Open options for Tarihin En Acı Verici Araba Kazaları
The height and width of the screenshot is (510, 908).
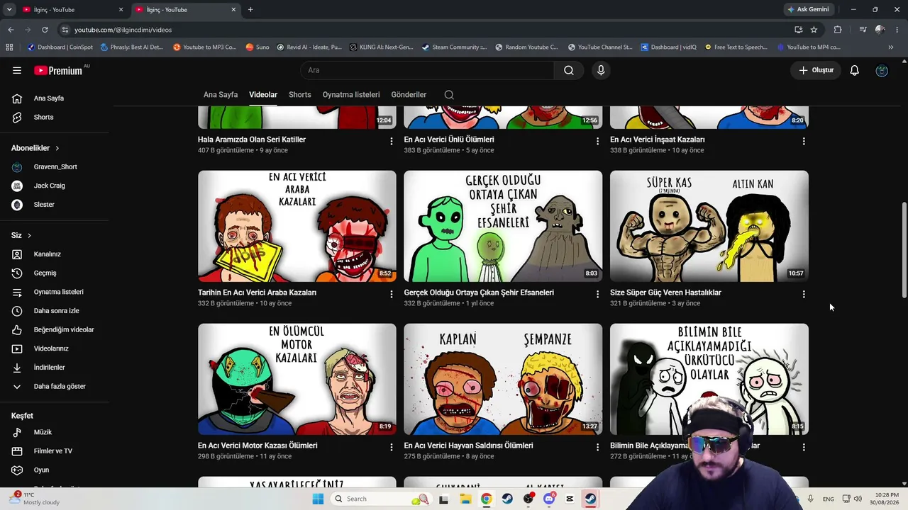391,294
